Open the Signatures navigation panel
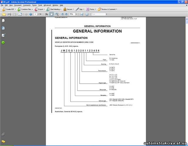This screenshot has height=146, width=188. 3,35
